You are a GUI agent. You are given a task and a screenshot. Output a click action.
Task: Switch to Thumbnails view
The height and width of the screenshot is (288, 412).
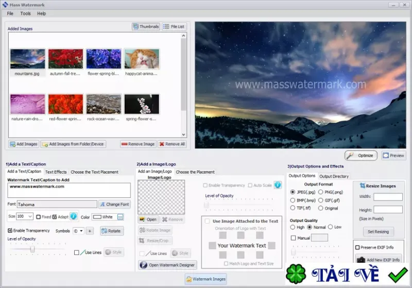146,27
